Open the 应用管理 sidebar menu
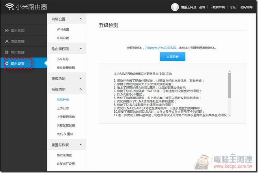 [x=24, y=52]
